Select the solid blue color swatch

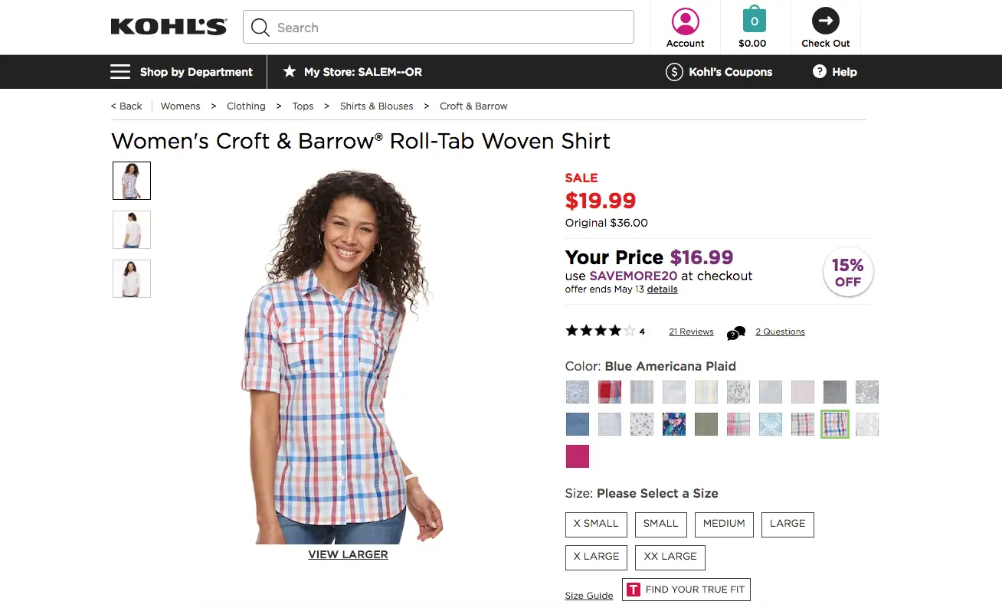coord(578,424)
